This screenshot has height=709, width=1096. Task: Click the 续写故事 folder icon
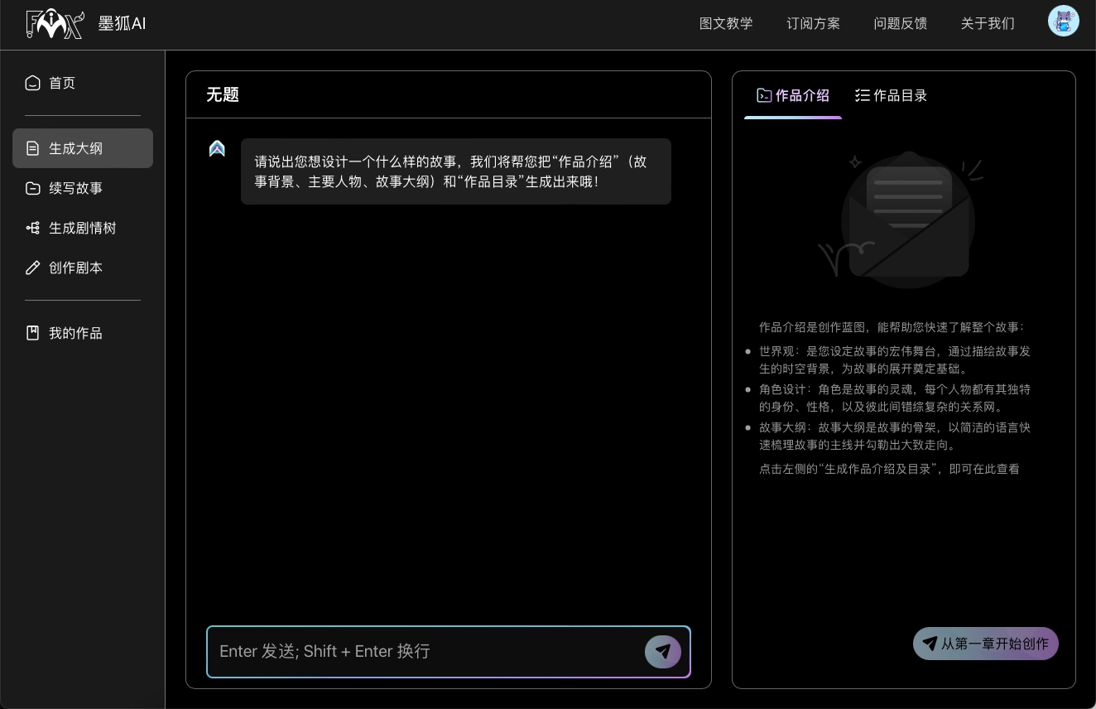33,188
